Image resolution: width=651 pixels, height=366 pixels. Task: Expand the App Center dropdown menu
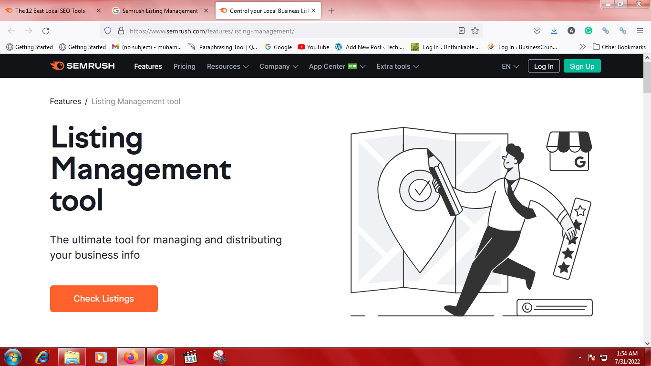[x=337, y=66]
